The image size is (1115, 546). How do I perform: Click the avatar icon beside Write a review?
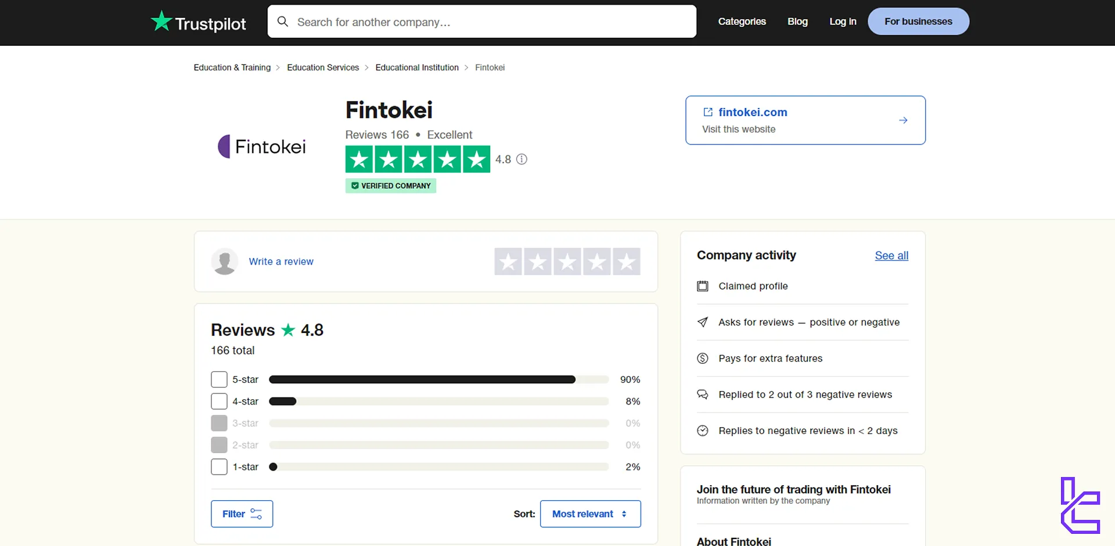pos(224,262)
